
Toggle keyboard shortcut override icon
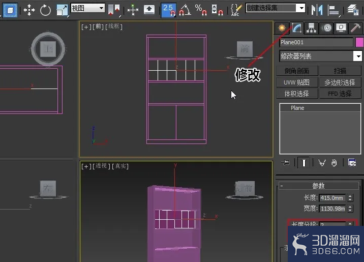pyautogui.click(x=149, y=10)
